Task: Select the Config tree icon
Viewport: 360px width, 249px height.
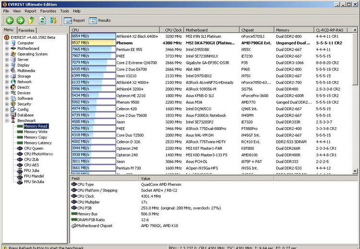Action: 13,109
